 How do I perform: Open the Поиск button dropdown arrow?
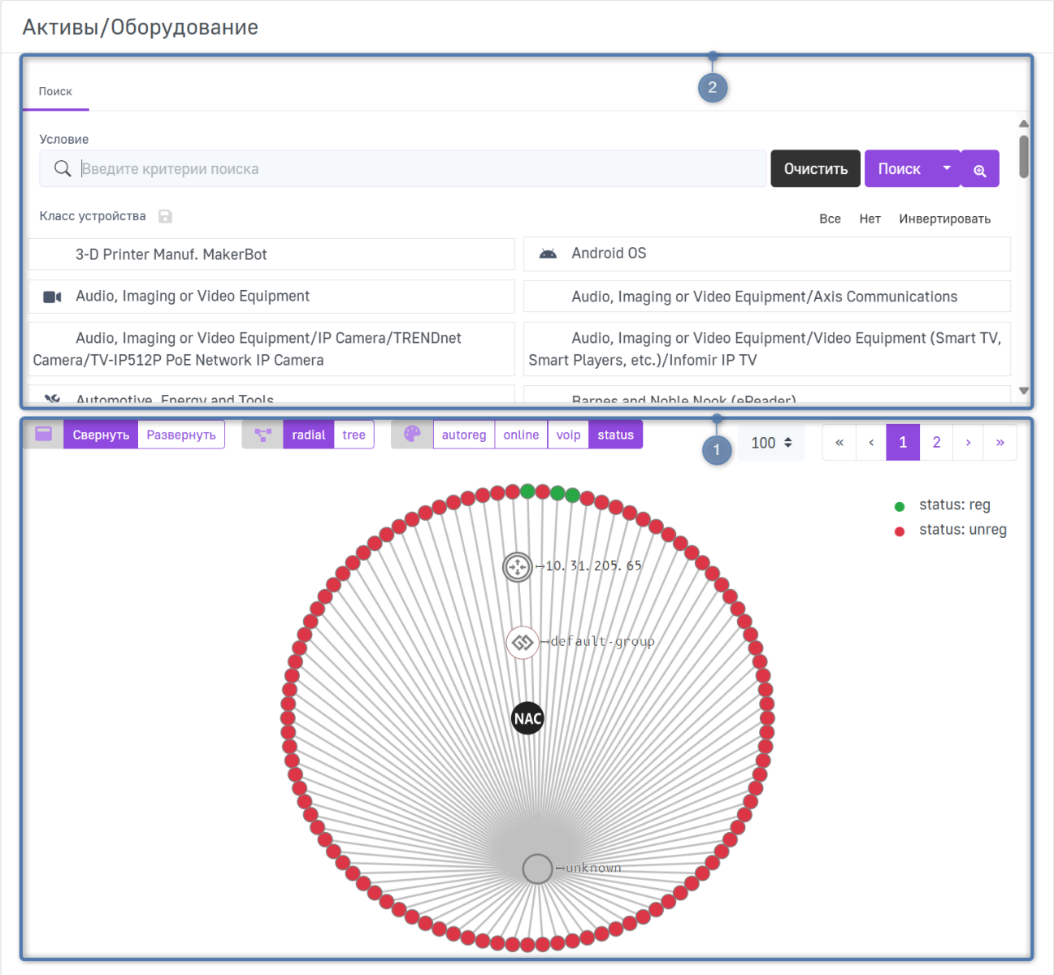coord(946,168)
